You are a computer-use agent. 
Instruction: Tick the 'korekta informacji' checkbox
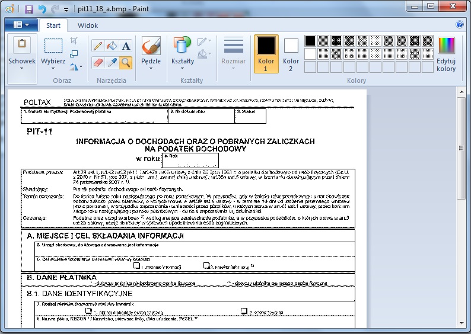click(x=206, y=265)
